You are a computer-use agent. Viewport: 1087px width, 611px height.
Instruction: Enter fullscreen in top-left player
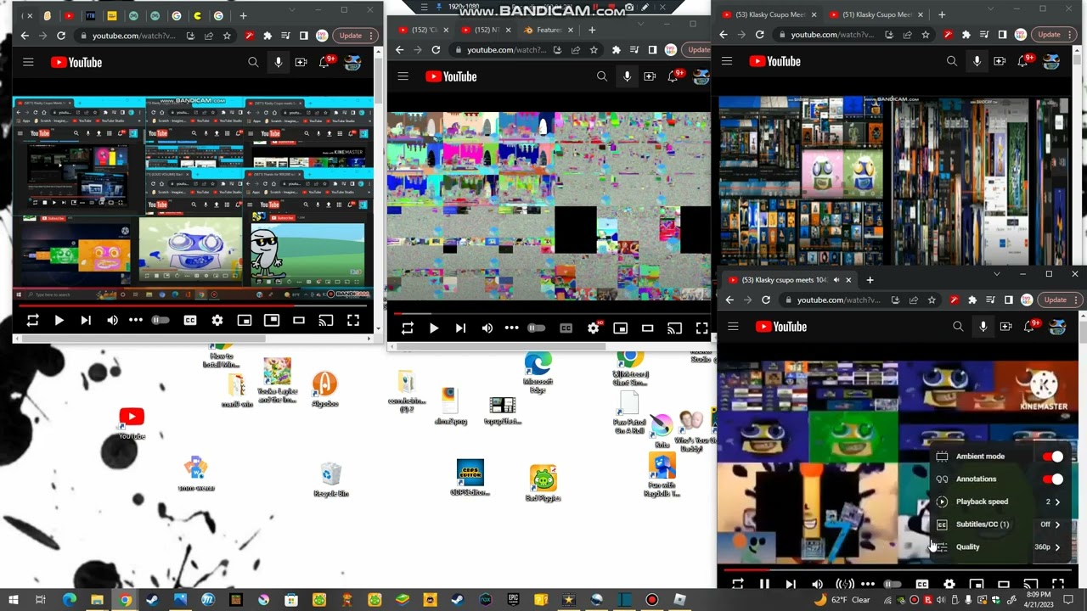pos(353,321)
